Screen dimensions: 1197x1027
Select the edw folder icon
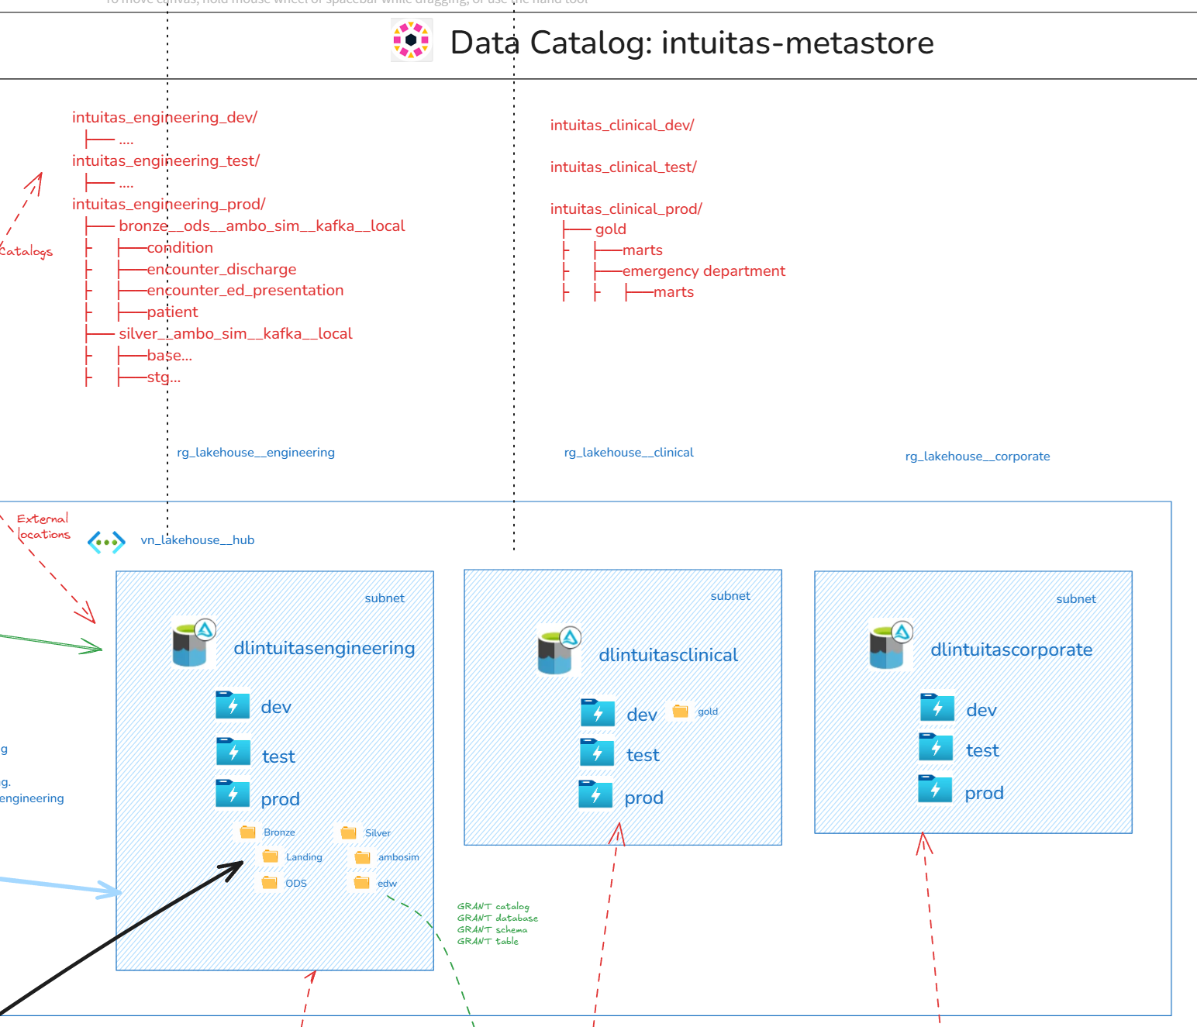pos(362,883)
